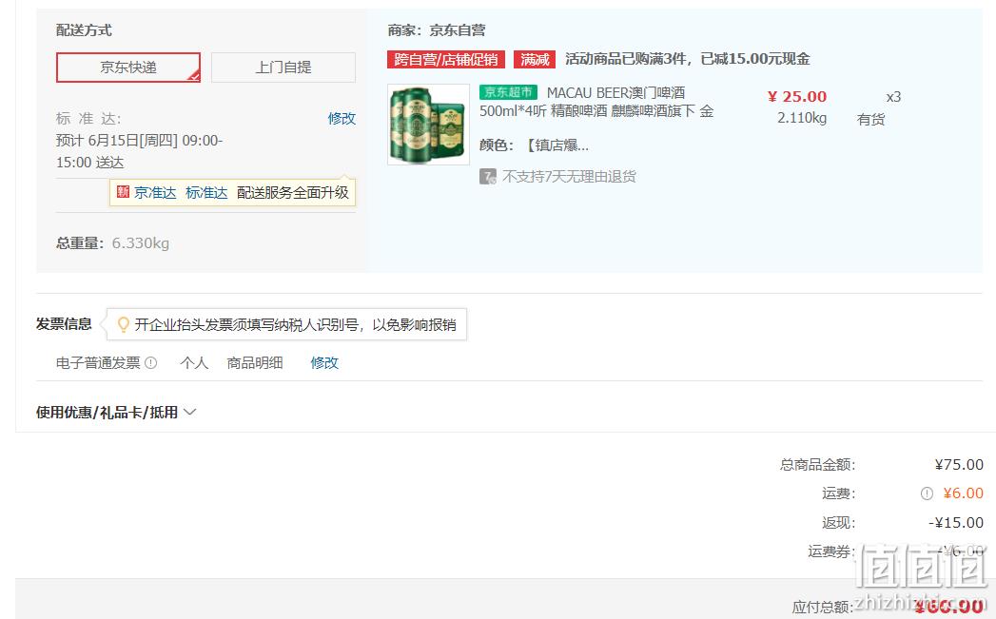996x619 pixels.
Task: Open the Macau Beer product thumbnail
Action: tap(429, 125)
